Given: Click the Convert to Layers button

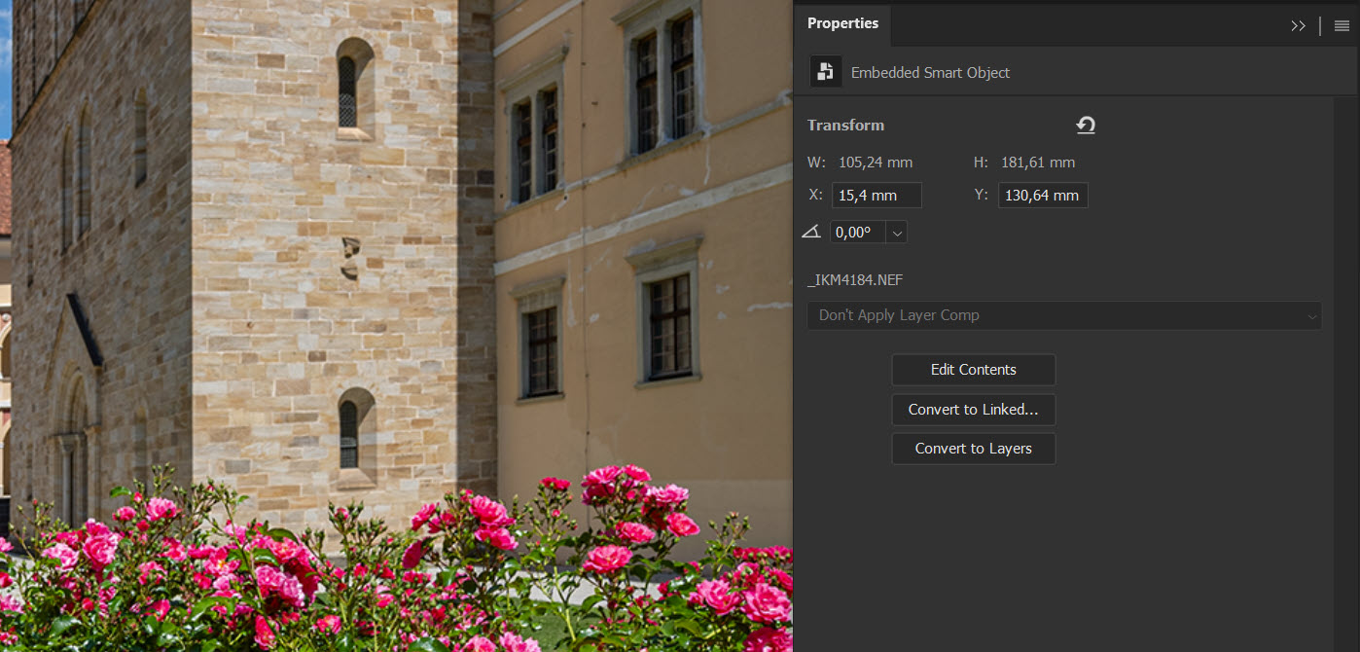Looking at the screenshot, I should tap(974, 449).
